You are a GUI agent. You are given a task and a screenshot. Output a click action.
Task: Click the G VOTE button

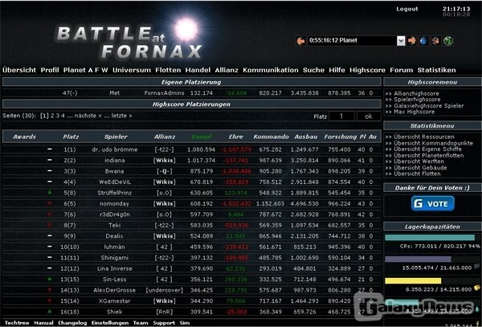(432, 204)
